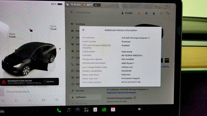Click the Additional Vehicle Information link
This screenshot has height=116, width=207.
[121, 93]
